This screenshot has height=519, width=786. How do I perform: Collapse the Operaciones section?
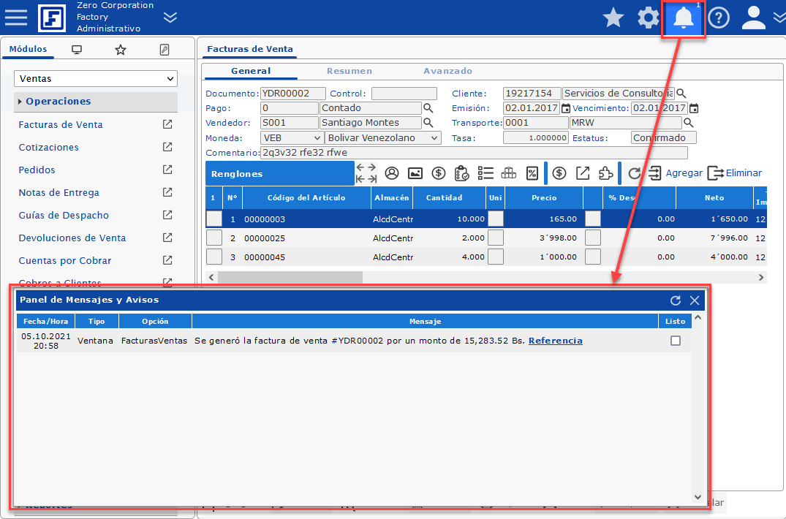click(x=58, y=102)
